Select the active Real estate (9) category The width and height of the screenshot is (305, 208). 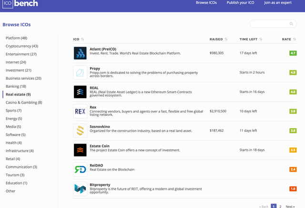pos(18,94)
